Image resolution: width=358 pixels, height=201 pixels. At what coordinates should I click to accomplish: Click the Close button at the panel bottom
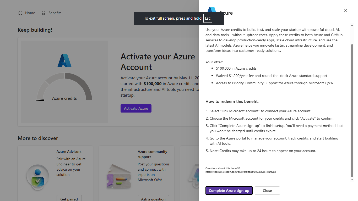pyautogui.click(x=267, y=191)
